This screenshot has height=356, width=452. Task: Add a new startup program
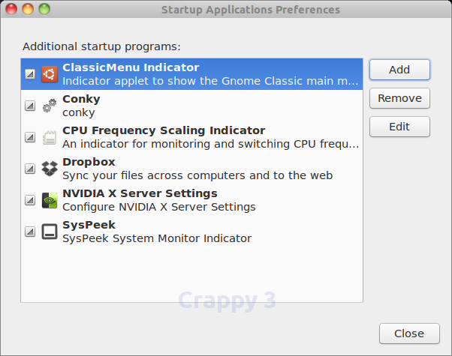(x=399, y=70)
